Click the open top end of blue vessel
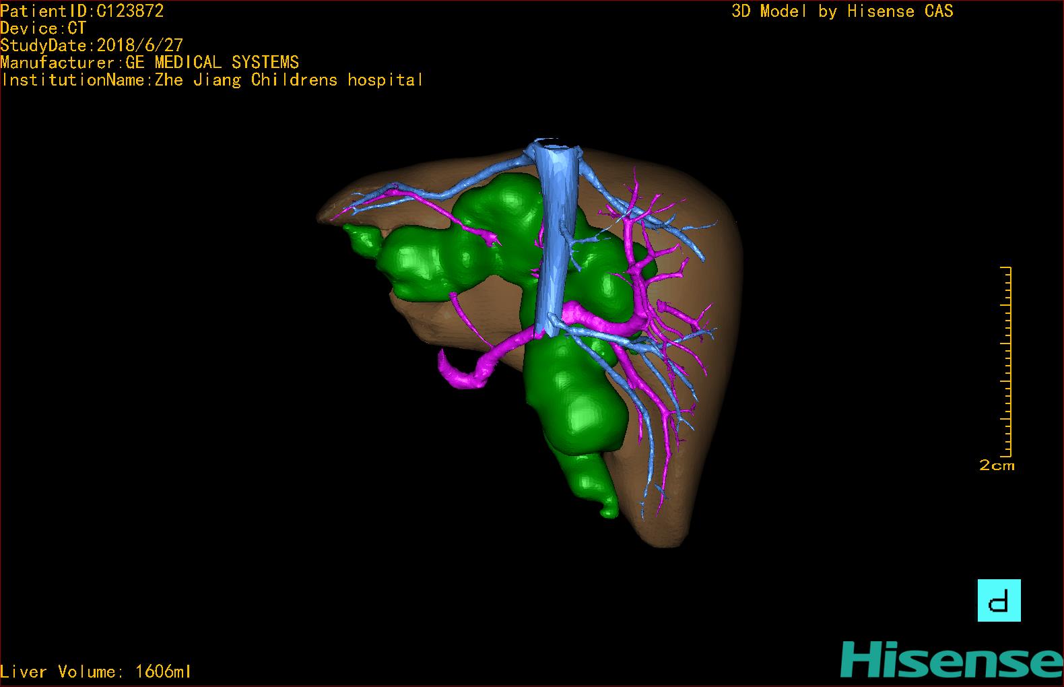Screen dimensions: 1064x687 [556, 143]
